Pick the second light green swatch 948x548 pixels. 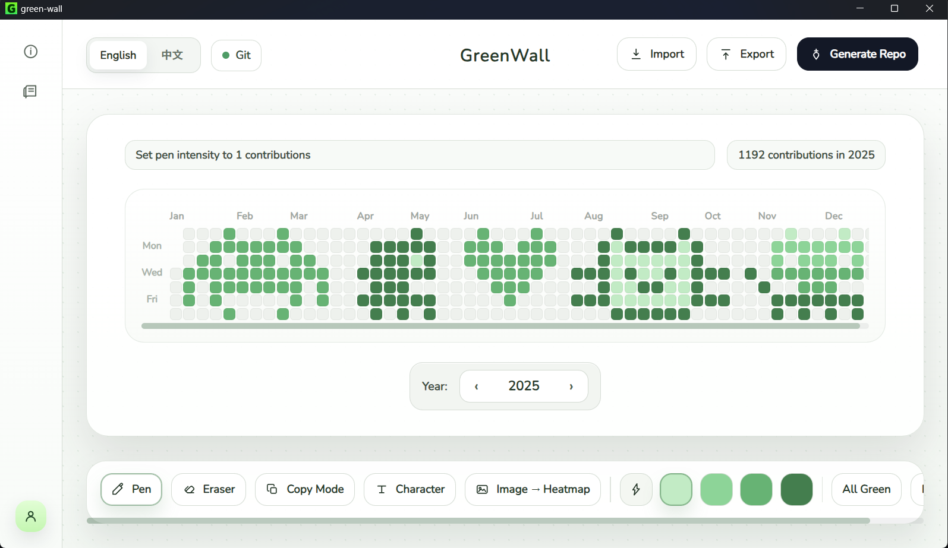coord(716,489)
